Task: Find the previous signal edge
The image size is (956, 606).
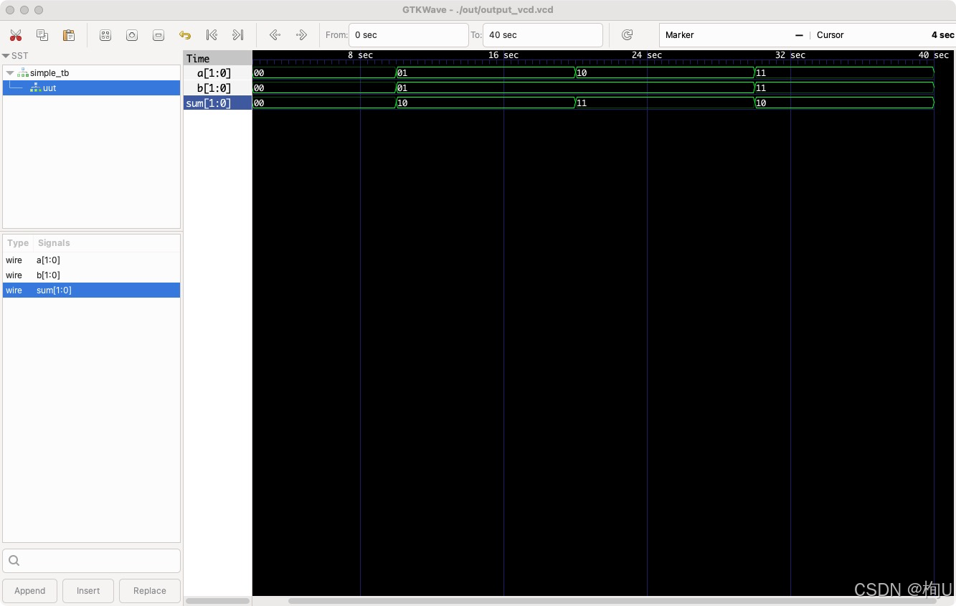Action: coord(275,34)
